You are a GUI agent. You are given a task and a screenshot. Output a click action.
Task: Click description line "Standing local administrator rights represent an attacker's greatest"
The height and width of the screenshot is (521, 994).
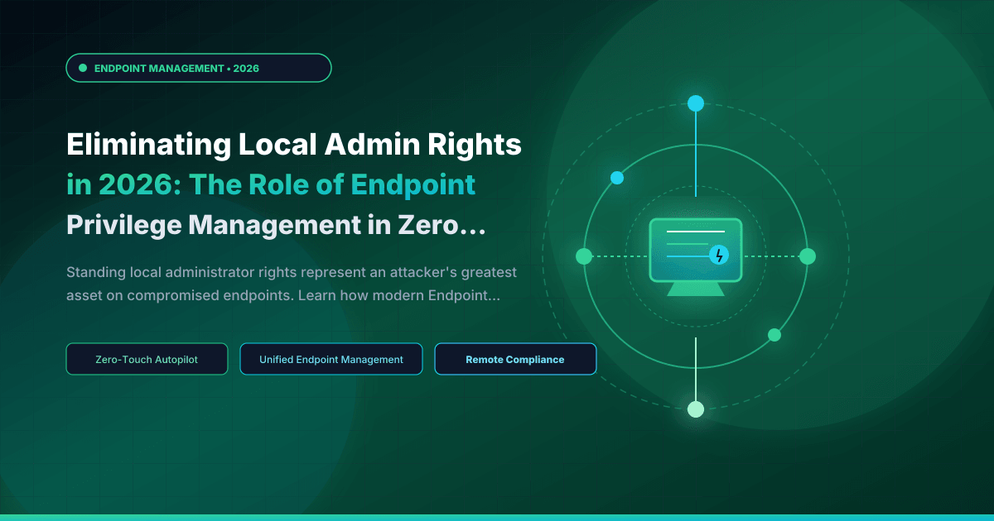[292, 271]
